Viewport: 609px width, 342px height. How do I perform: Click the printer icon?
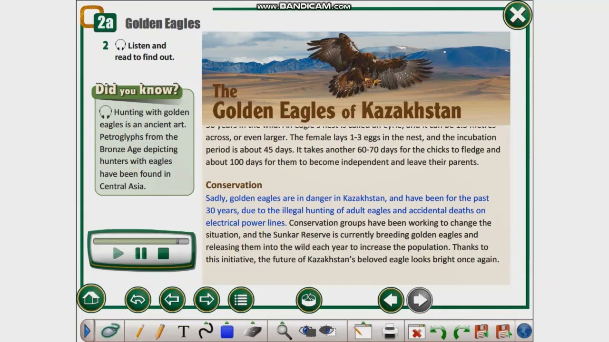pyautogui.click(x=390, y=331)
